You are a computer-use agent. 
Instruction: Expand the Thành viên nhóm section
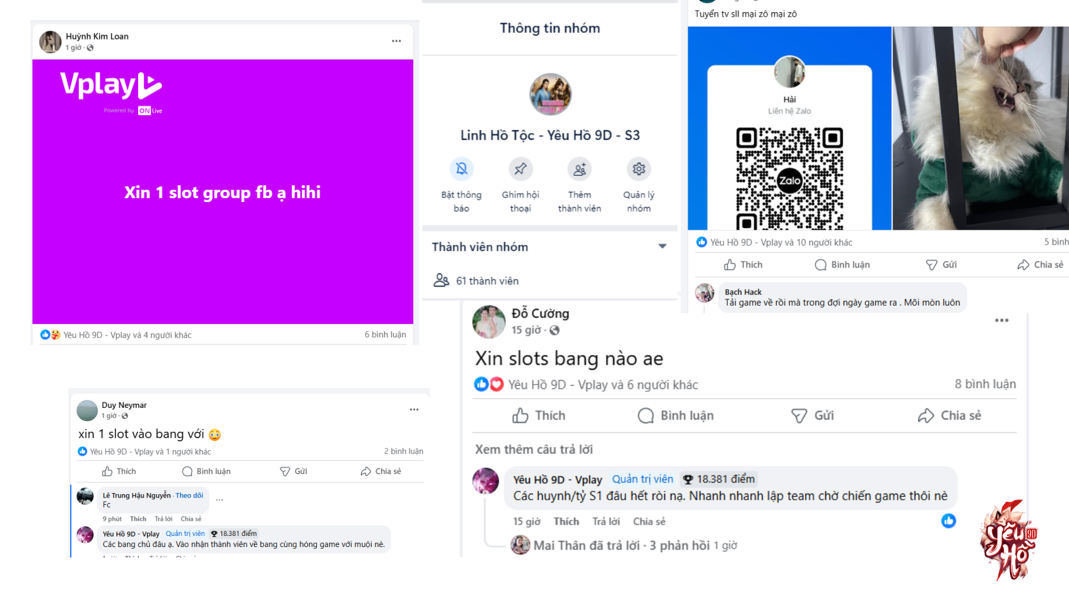[x=662, y=246]
